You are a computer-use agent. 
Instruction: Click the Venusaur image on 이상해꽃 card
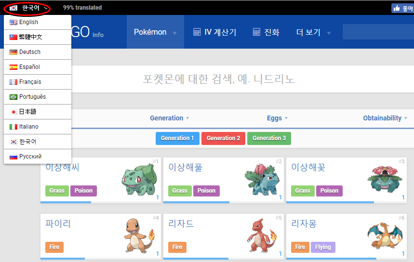coord(385,180)
